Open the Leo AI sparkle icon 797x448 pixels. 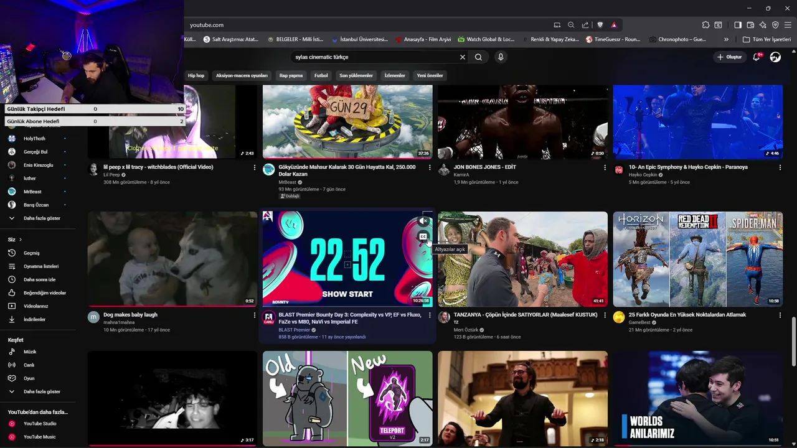763,25
